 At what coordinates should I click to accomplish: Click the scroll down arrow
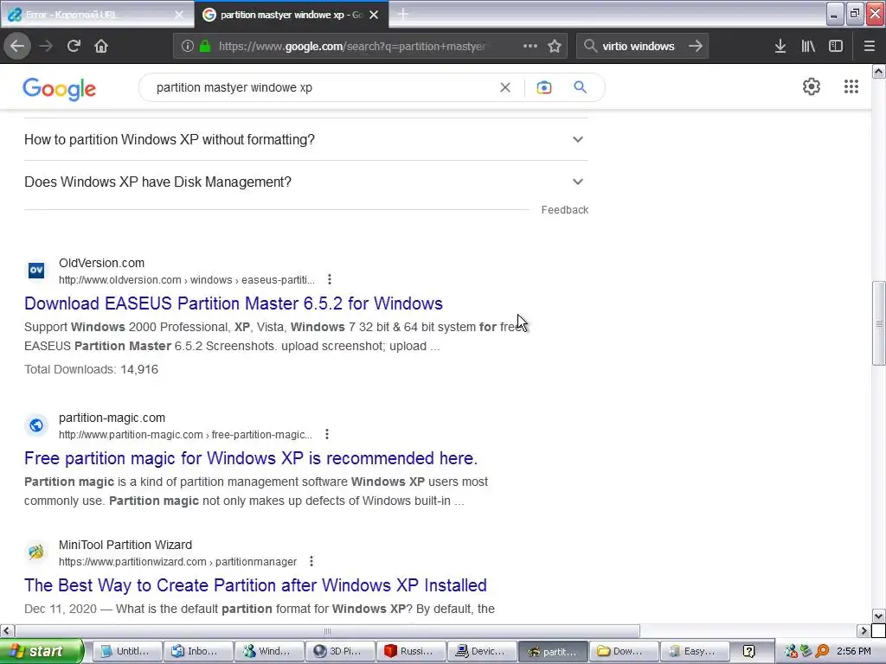tap(878, 616)
